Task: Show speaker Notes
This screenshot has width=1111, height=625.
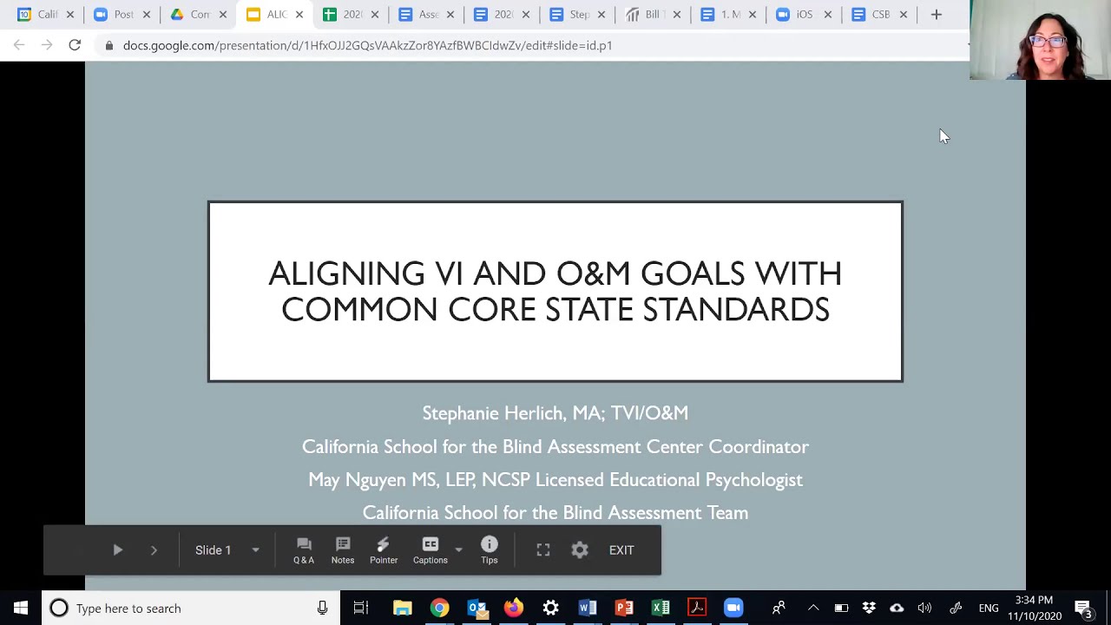Action: [x=343, y=550]
